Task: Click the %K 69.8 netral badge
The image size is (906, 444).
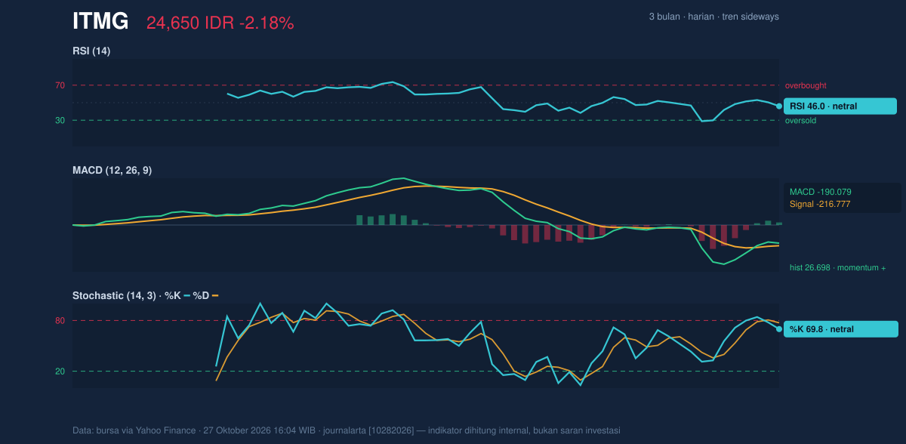Action: coord(841,329)
